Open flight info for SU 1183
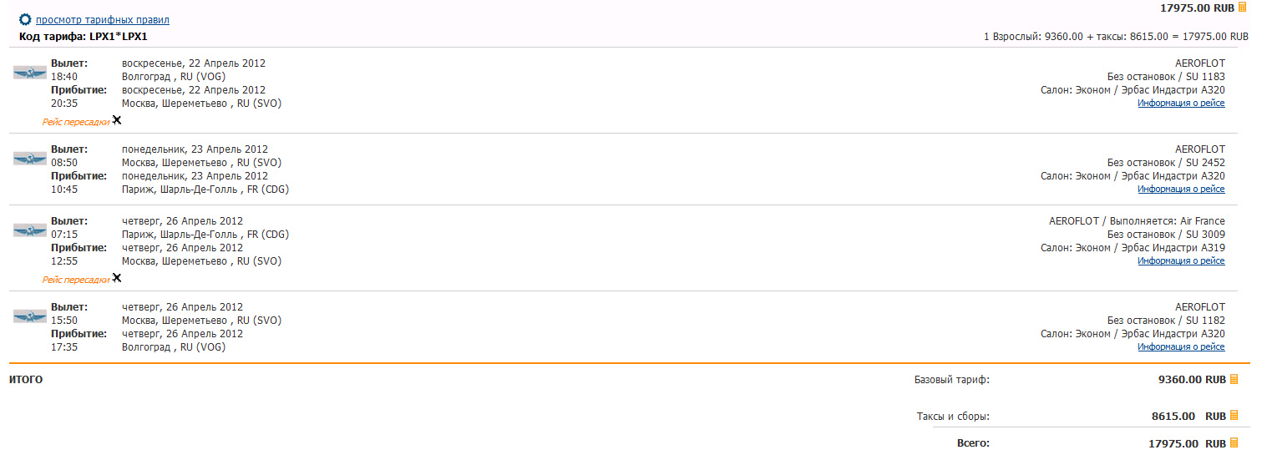The height and width of the screenshot is (465, 1272). 1180,104
